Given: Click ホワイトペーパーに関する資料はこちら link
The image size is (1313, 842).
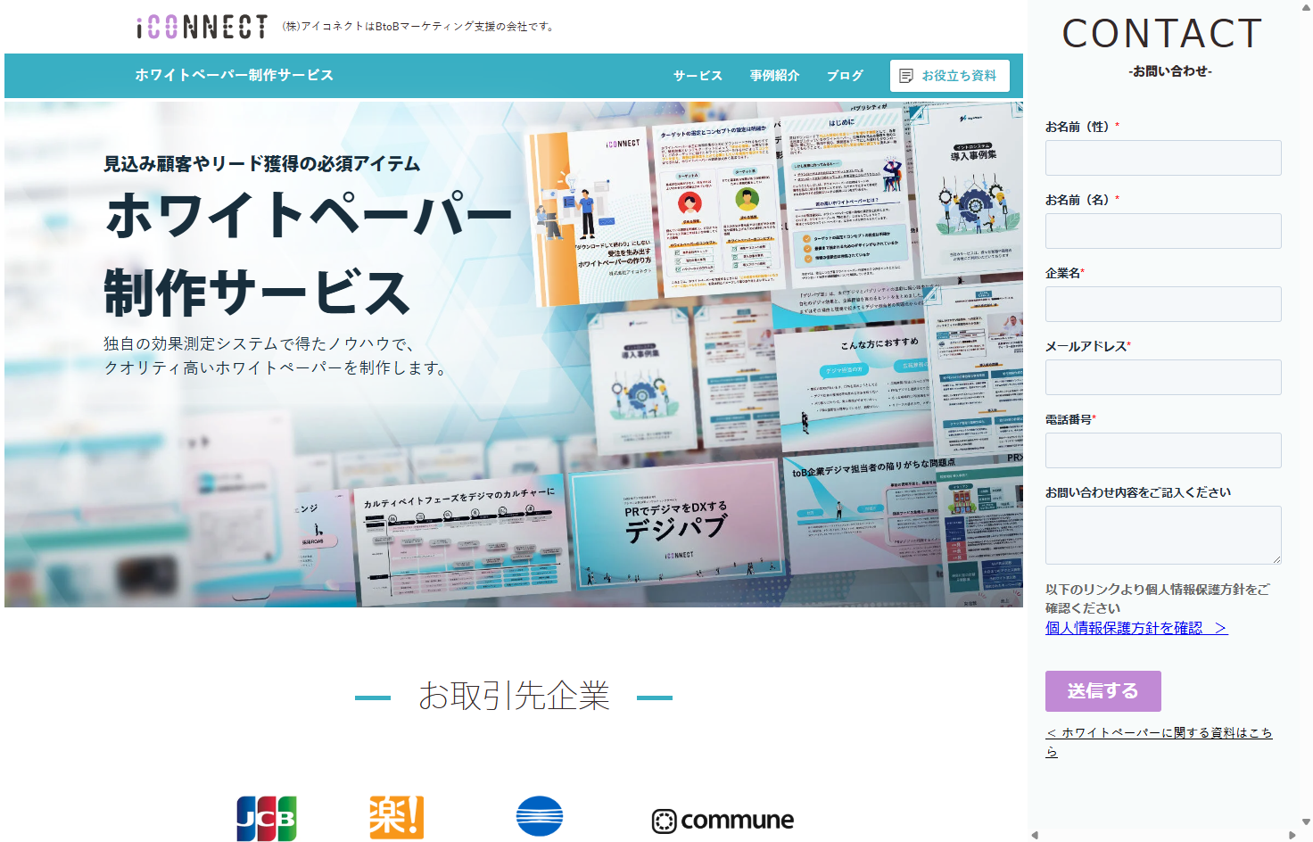Looking at the screenshot, I should (1160, 741).
